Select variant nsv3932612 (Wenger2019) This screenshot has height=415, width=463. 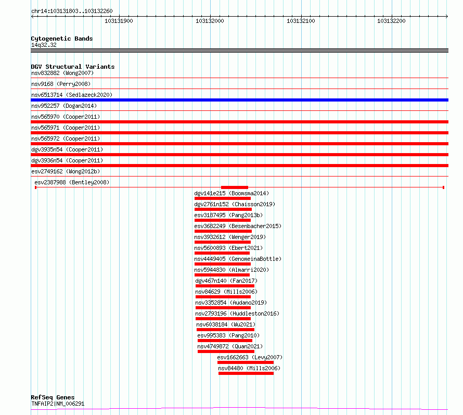pyautogui.click(x=230, y=237)
